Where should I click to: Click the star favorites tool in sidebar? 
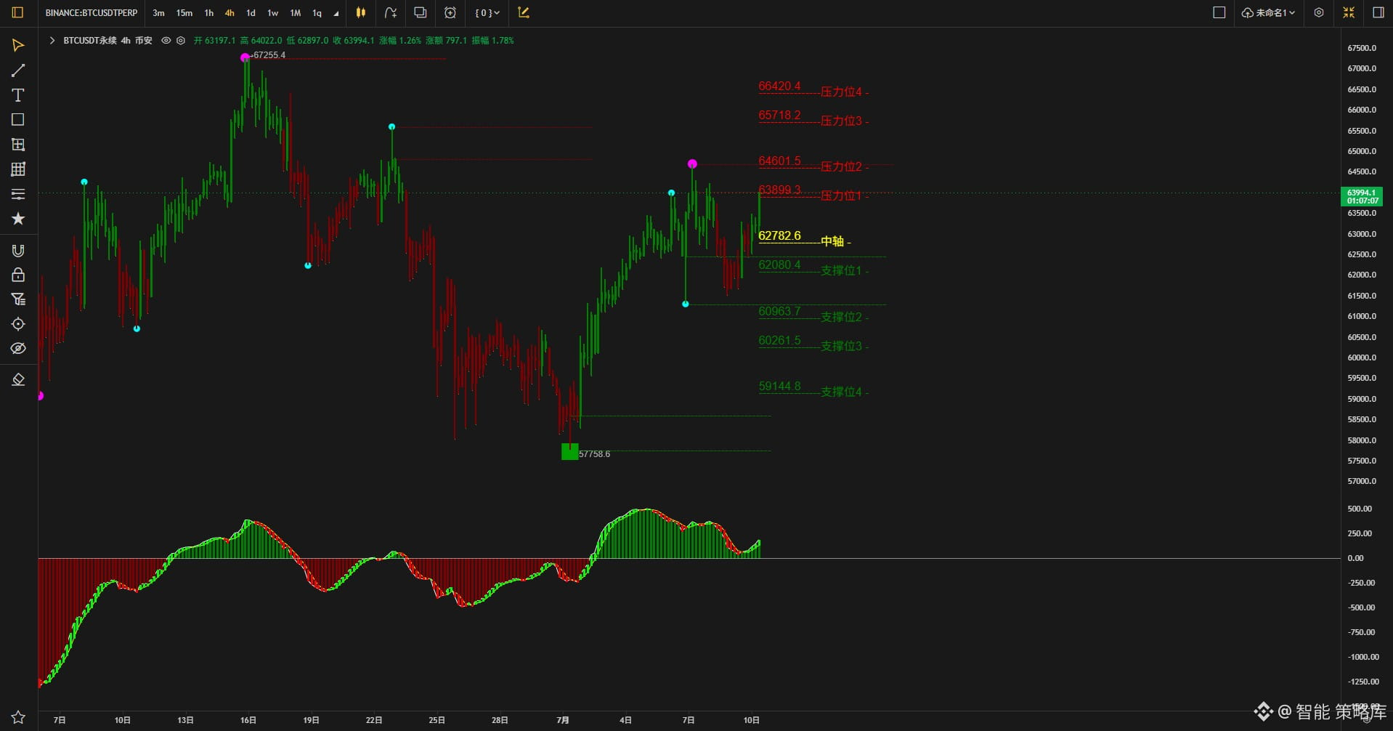point(18,219)
